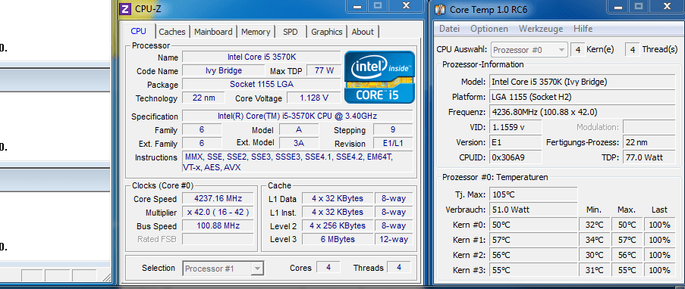Click the Level 2 cache value 4 x 256 KBytes

[338, 225]
